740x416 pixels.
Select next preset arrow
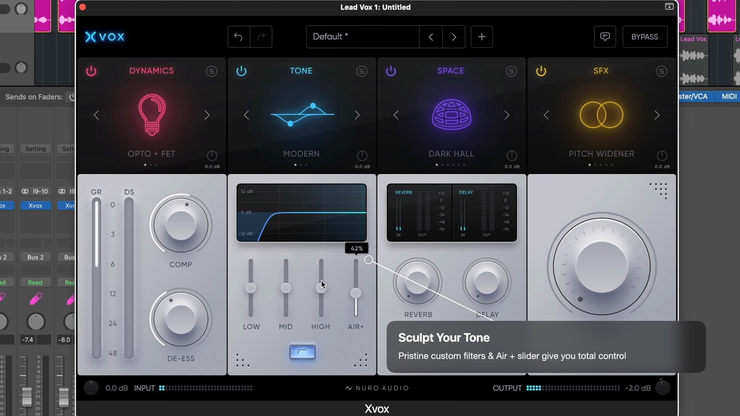click(x=454, y=37)
